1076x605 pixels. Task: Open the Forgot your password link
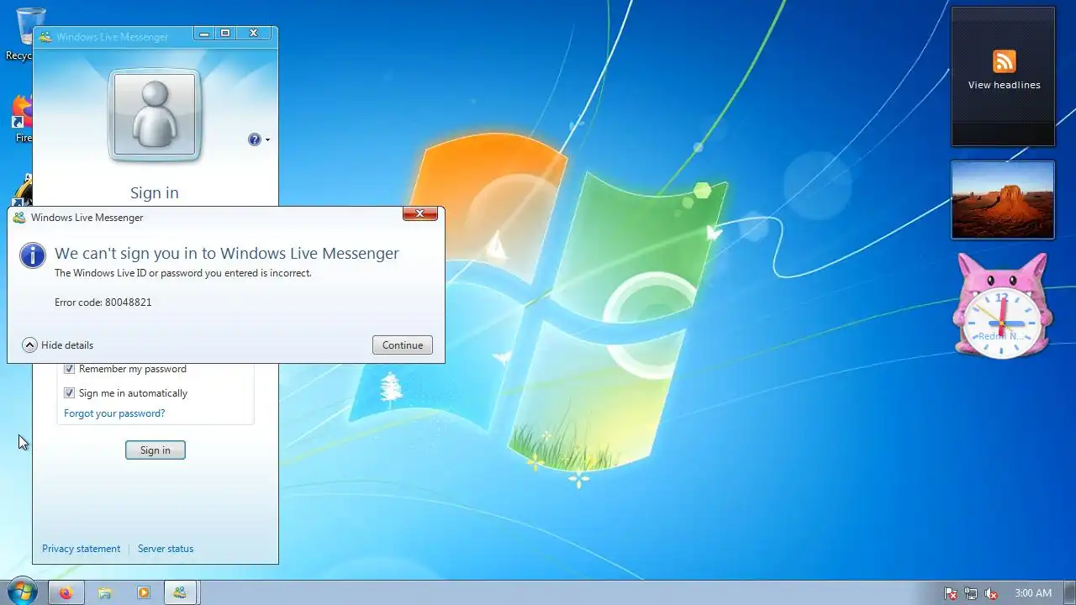[114, 413]
